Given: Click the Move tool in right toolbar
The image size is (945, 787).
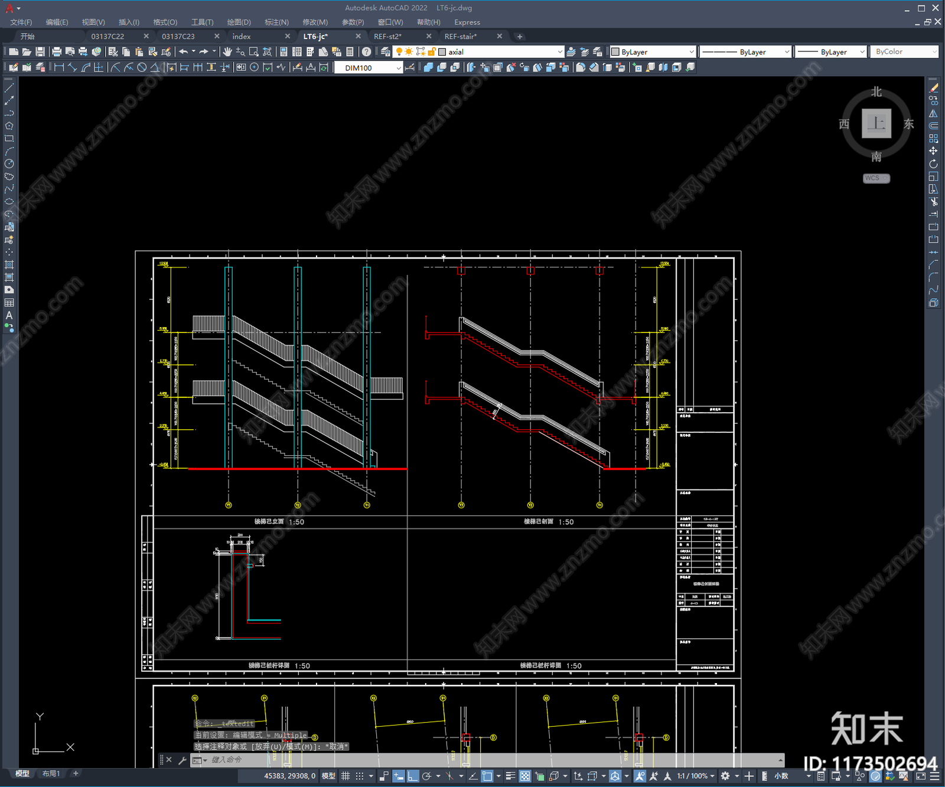Looking at the screenshot, I should [933, 151].
